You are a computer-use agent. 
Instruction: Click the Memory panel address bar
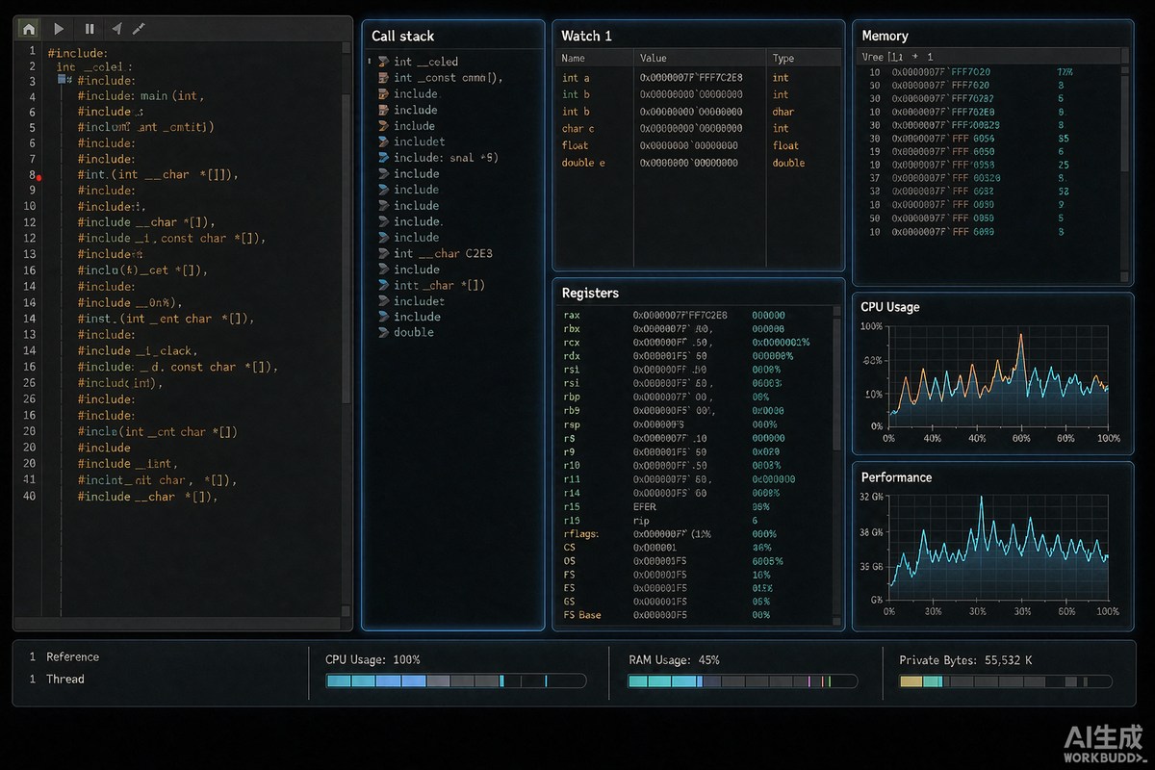[988, 58]
